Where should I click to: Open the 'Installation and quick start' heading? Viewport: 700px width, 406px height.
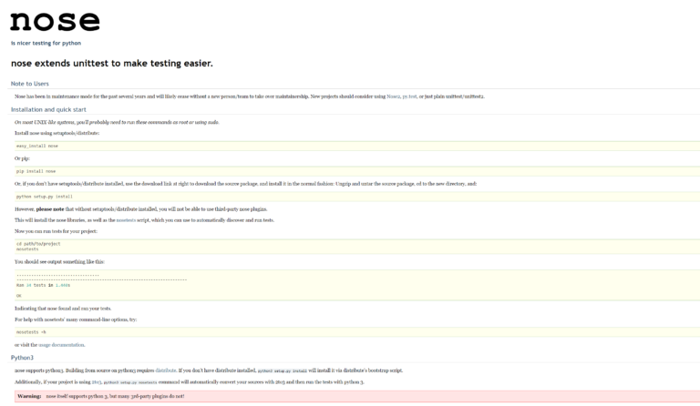[x=48, y=109]
